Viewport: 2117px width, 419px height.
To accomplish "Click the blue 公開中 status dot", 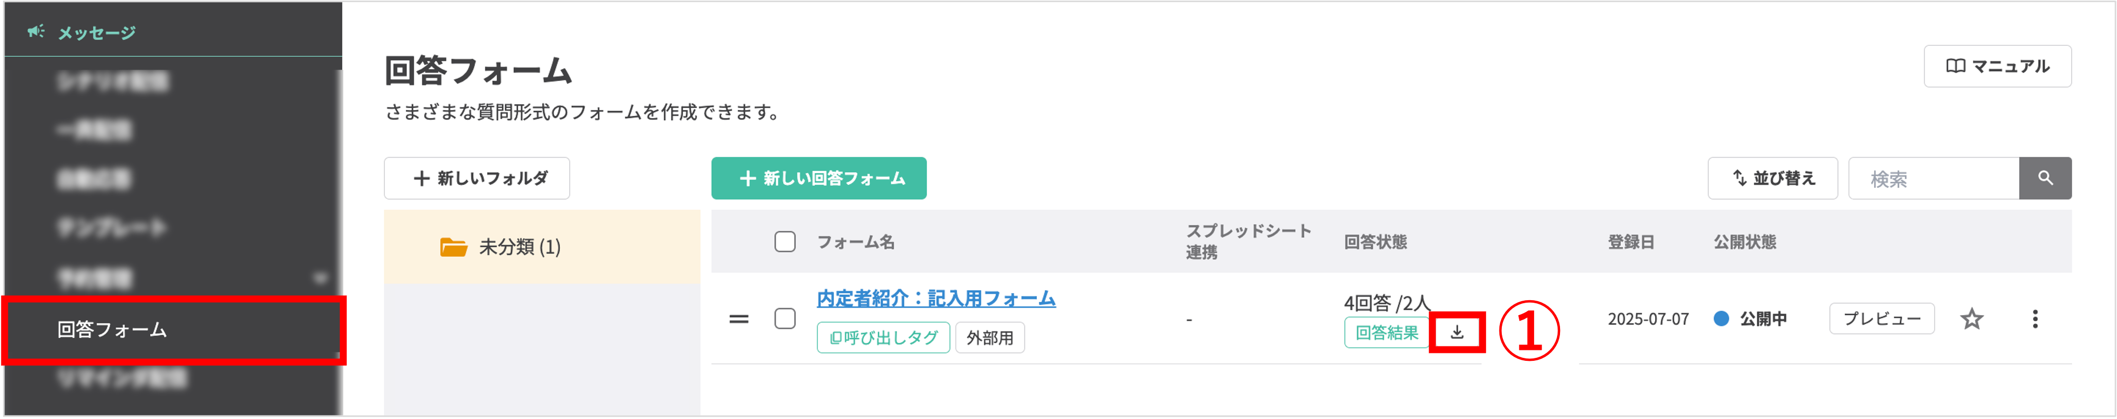I will click(1721, 319).
